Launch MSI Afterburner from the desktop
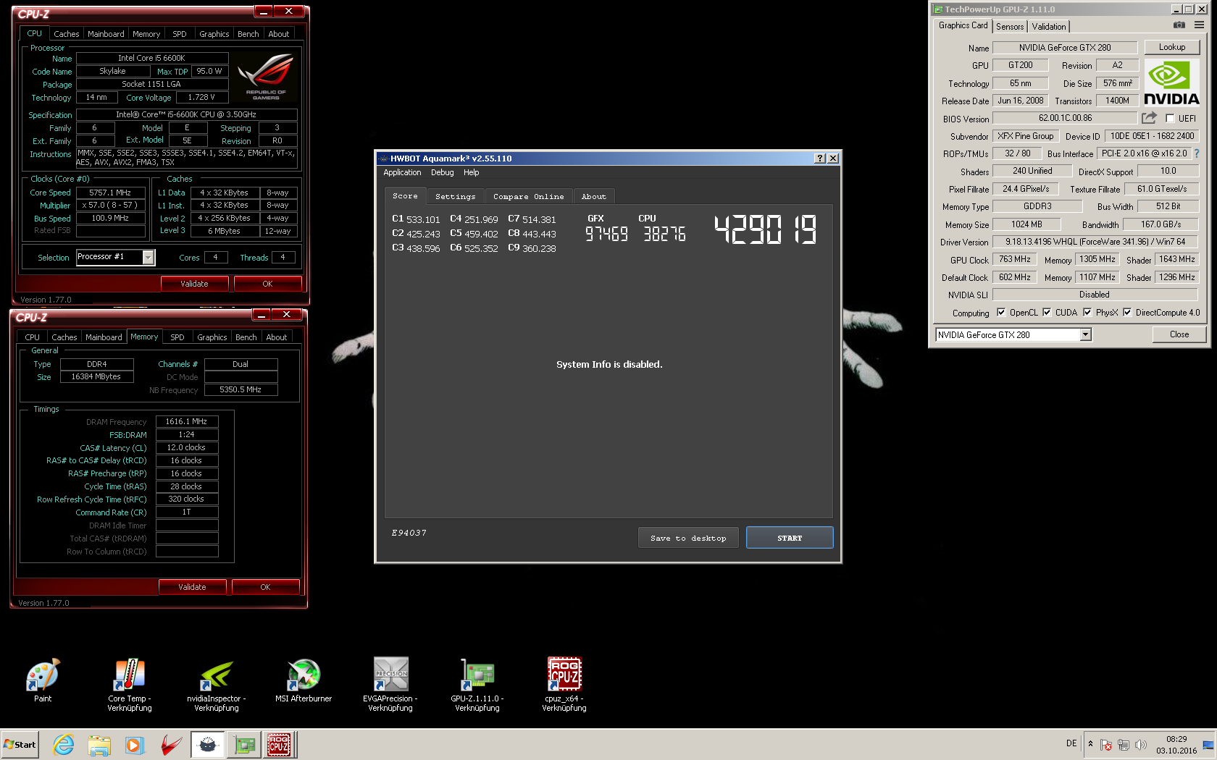The image size is (1217, 760). tap(304, 680)
